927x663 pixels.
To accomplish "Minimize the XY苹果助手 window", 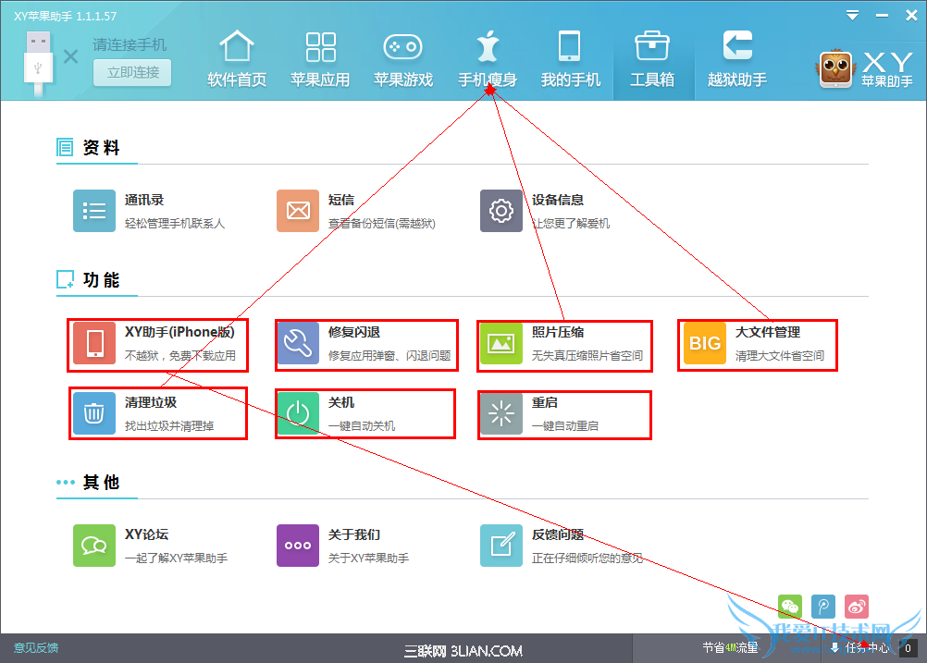I will [x=882, y=16].
